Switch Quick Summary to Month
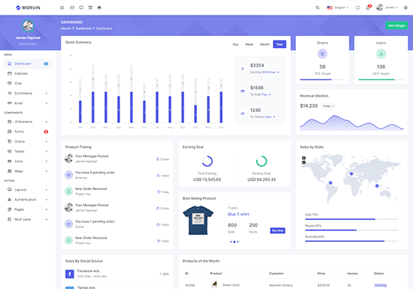 (x=265, y=44)
